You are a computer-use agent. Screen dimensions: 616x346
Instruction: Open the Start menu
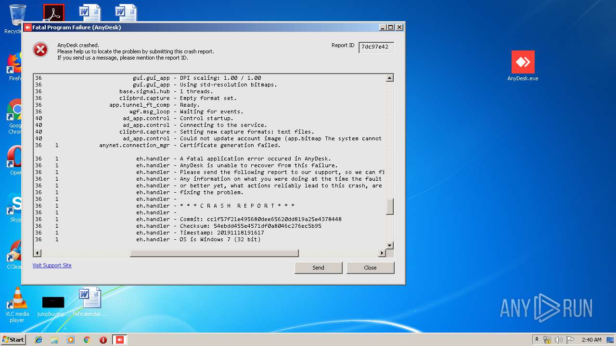pyautogui.click(x=13, y=340)
